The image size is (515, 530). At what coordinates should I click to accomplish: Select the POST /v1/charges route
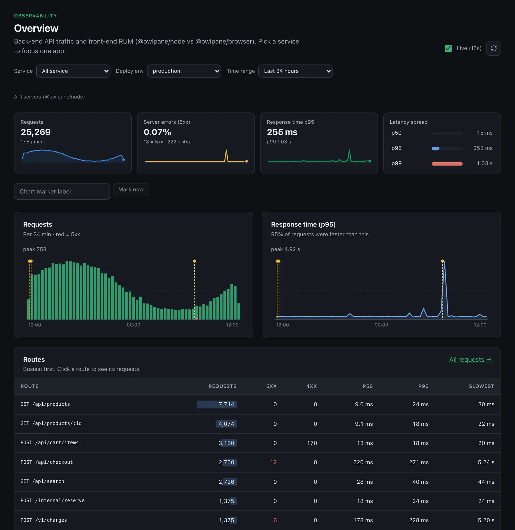point(257,520)
